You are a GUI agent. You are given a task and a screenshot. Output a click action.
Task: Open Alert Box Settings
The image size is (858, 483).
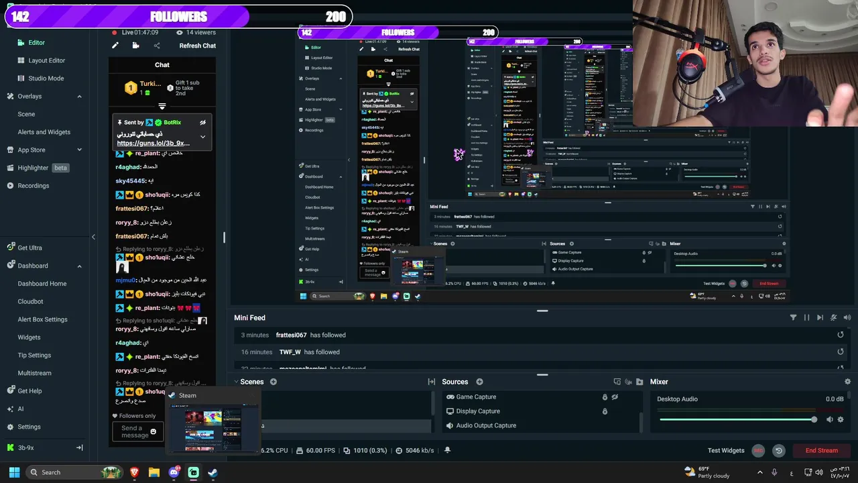point(42,319)
